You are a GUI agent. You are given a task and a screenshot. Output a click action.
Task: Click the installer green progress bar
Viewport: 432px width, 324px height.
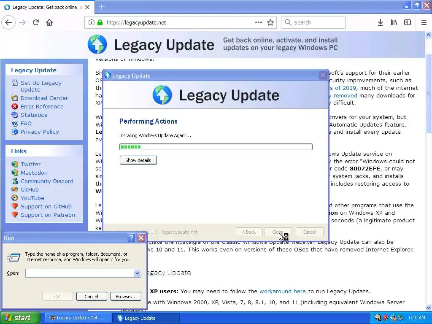pyautogui.click(x=216, y=147)
